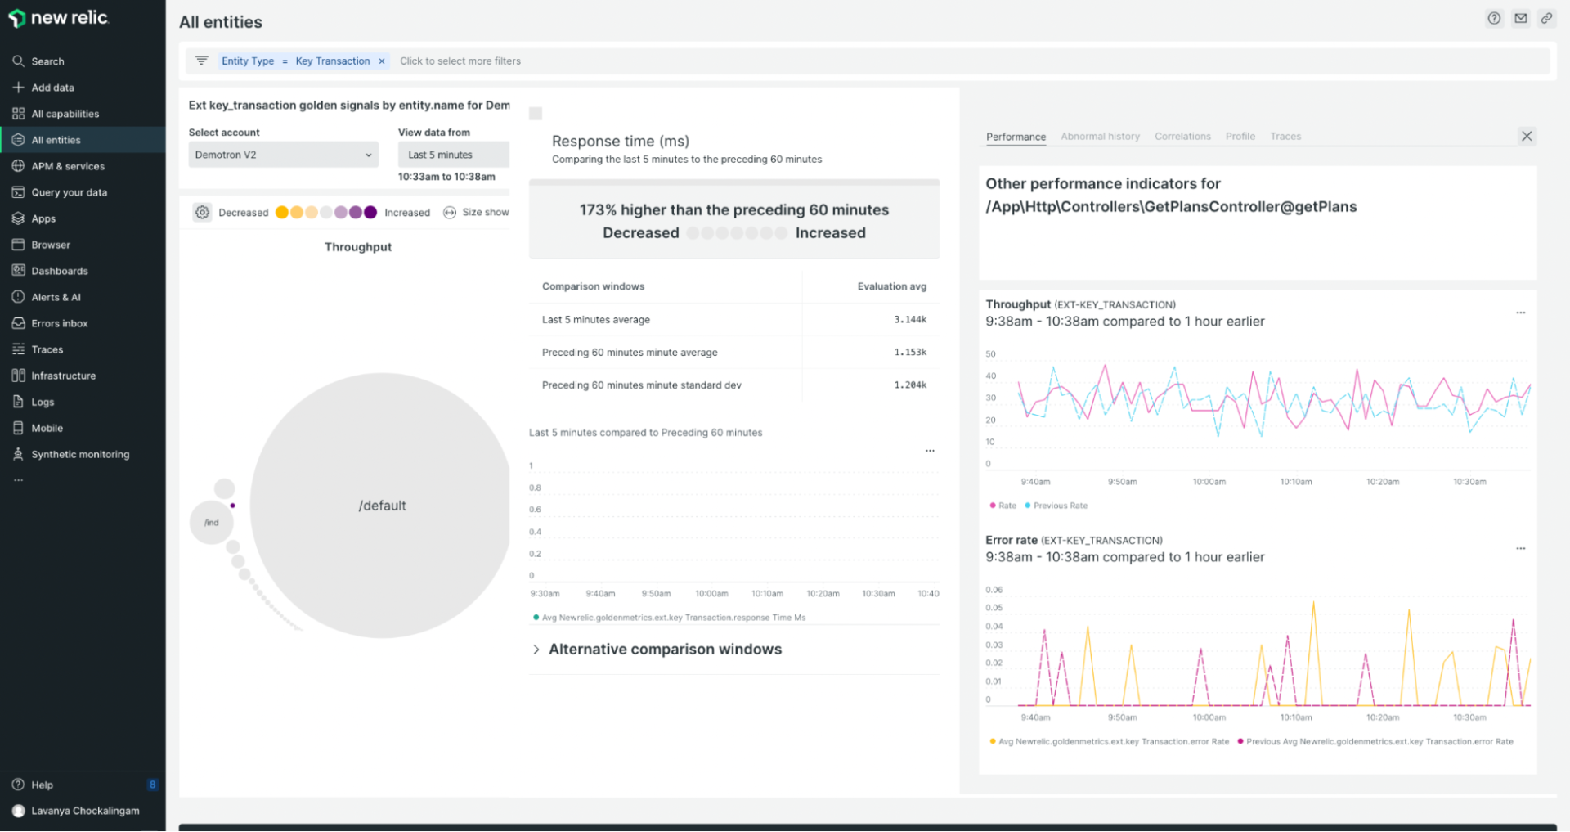Click the copy permalink icon

point(1547,17)
